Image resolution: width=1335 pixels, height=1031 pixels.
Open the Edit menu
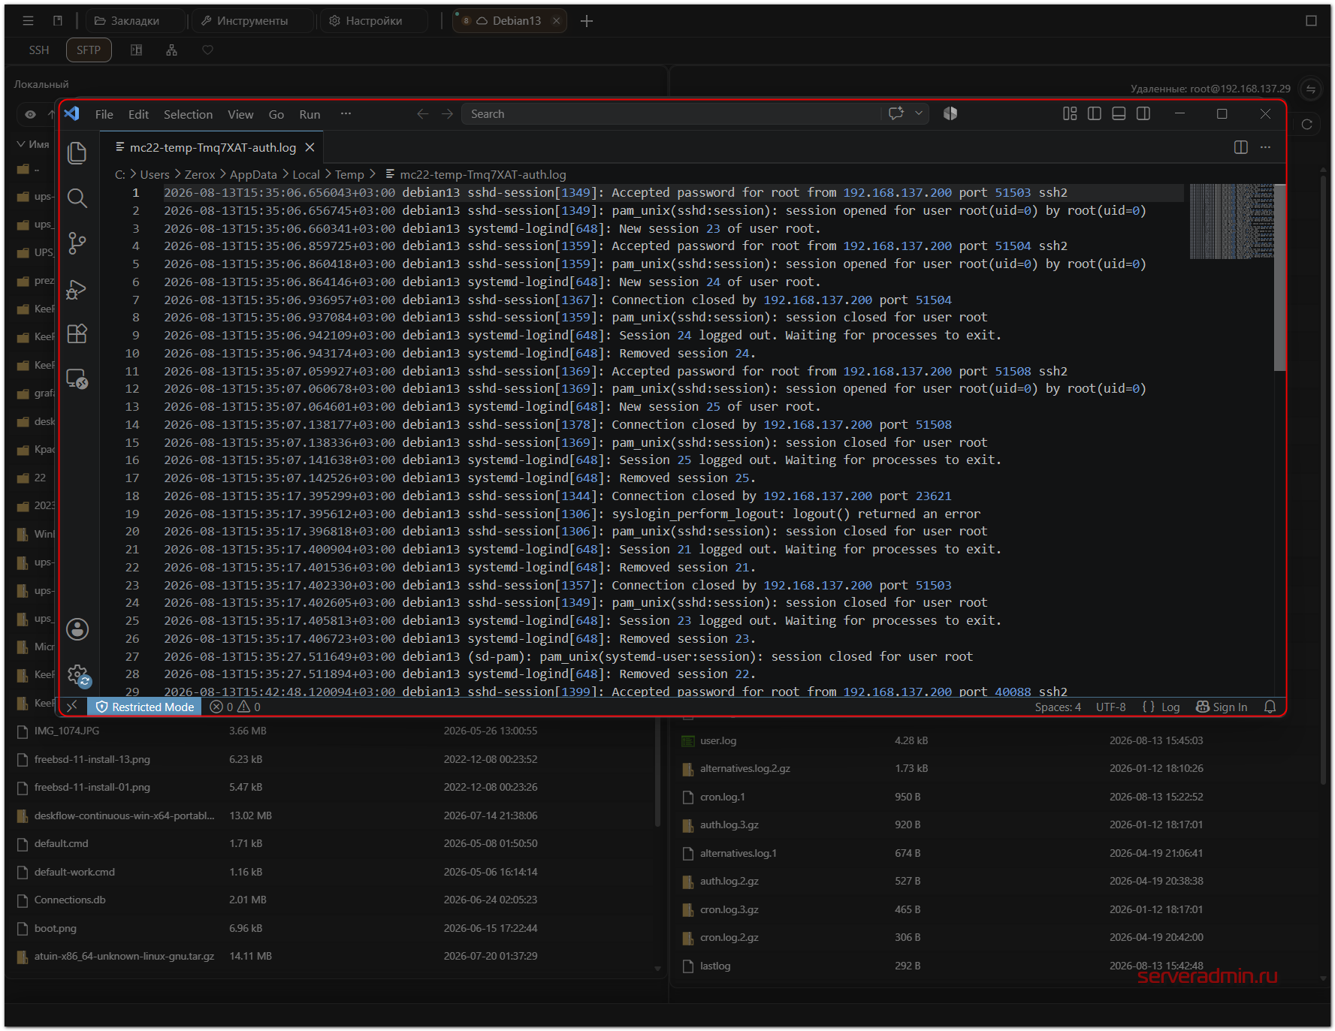138,114
